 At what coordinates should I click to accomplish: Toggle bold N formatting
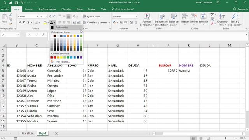pos(19,23)
